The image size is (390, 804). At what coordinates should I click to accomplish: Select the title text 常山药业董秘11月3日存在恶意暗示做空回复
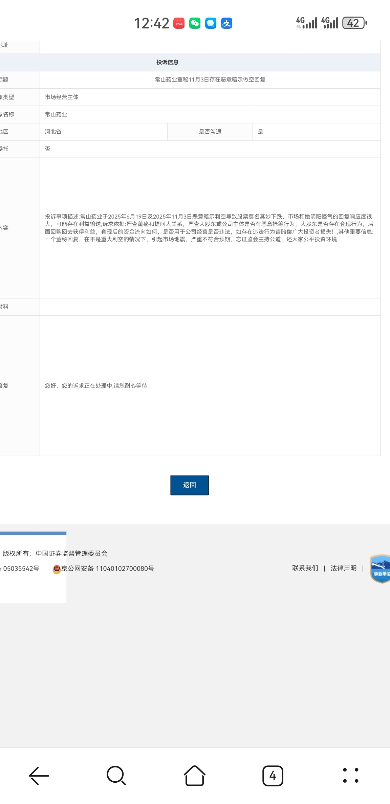tap(210, 80)
